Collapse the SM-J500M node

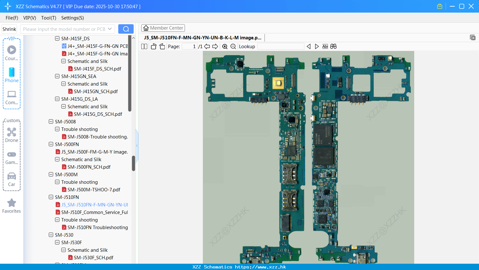click(x=51, y=174)
